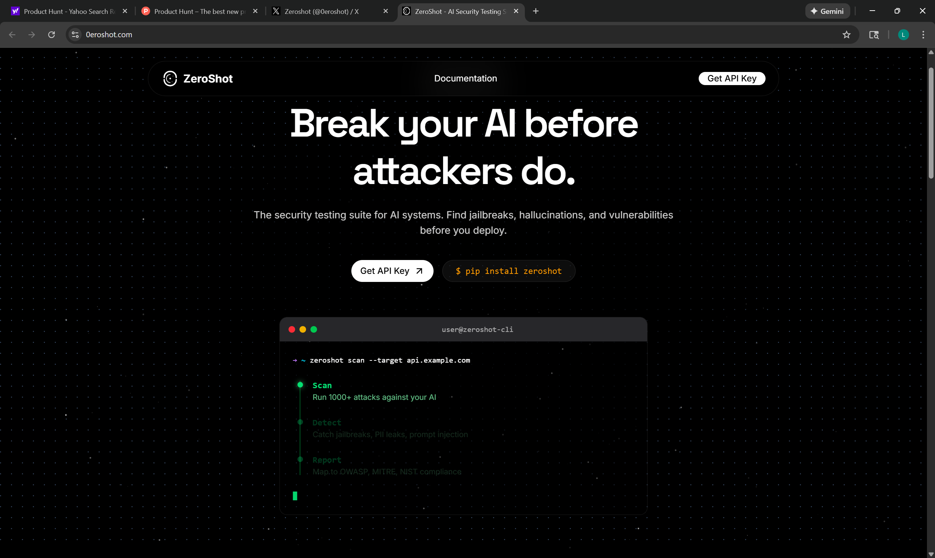Open the Documentation nav link
The height and width of the screenshot is (558, 935).
tap(465, 79)
